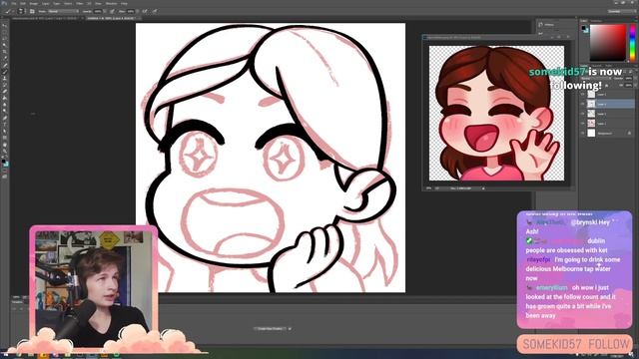Select the Healing Brush tool
Image resolution: width=639 pixels, height=359 pixels.
tap(5, 65)
